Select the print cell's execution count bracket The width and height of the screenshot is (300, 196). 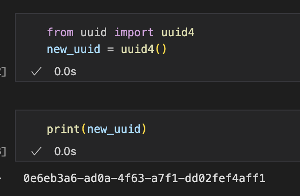(3, 152)
